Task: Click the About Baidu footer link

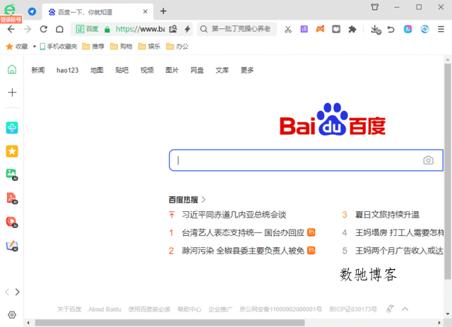Action: point(105,309)
